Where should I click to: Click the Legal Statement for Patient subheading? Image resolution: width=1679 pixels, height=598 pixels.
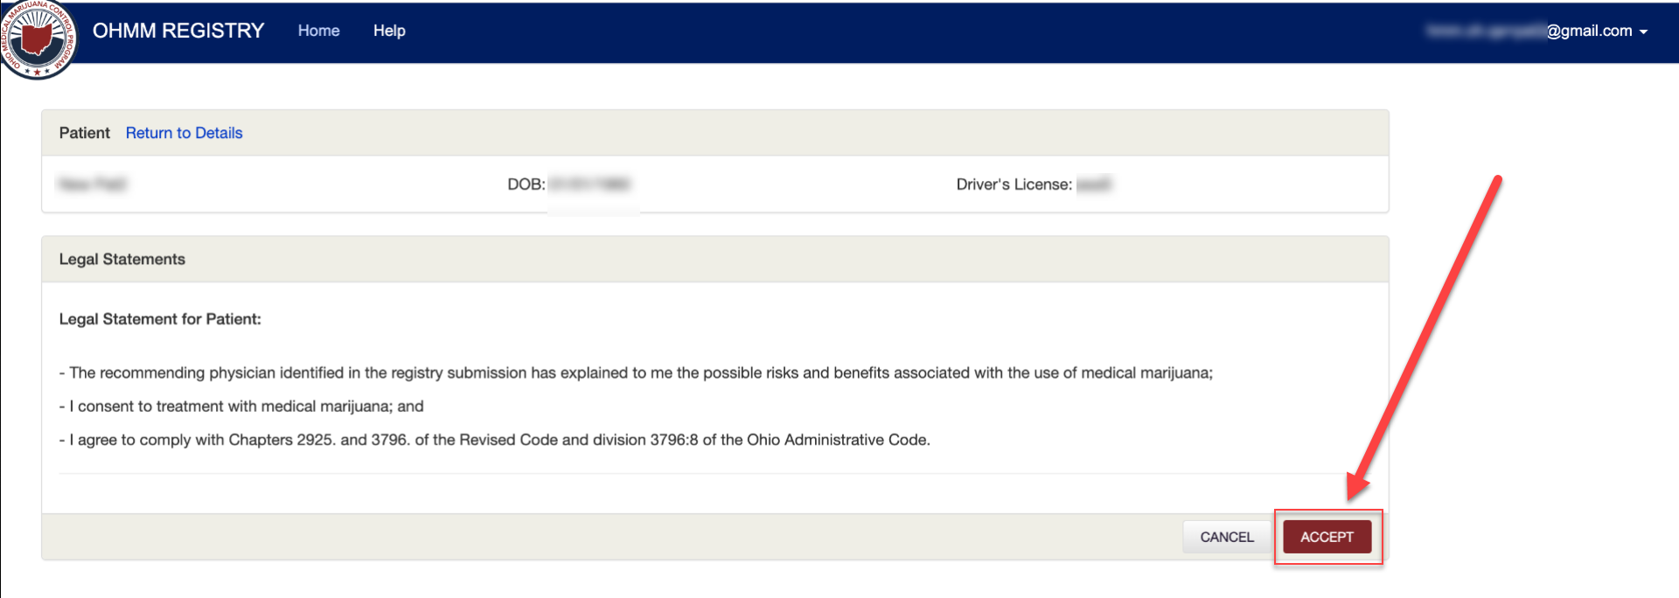pyautogui.click(x=160, y=319)
